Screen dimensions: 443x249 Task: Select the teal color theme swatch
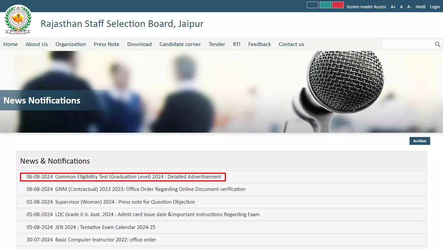325,5
